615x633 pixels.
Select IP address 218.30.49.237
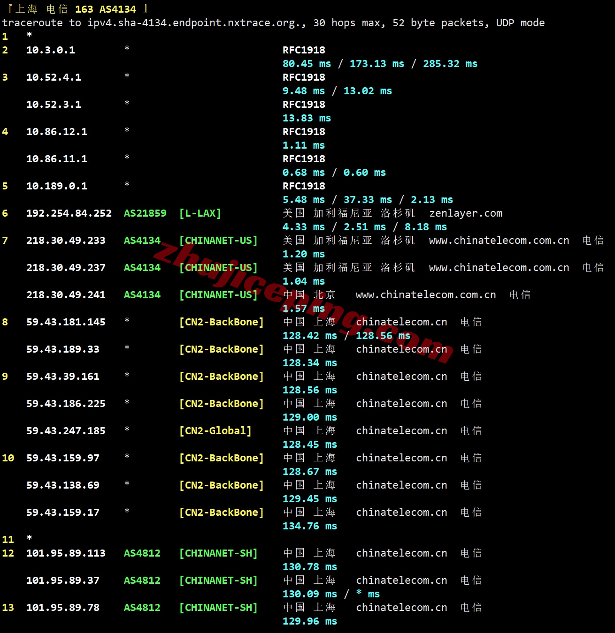(x=66, y=268)
